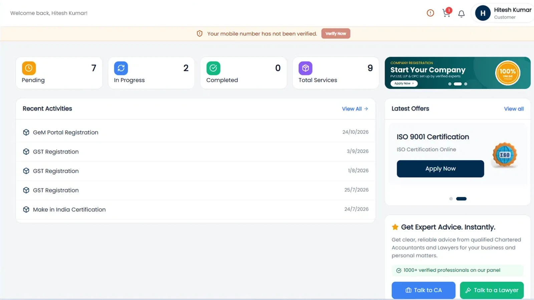Image resolution: width=534 pixels, height=300 pixels.
Task: Click the Pending clock icon
Action: coord(29,68)
